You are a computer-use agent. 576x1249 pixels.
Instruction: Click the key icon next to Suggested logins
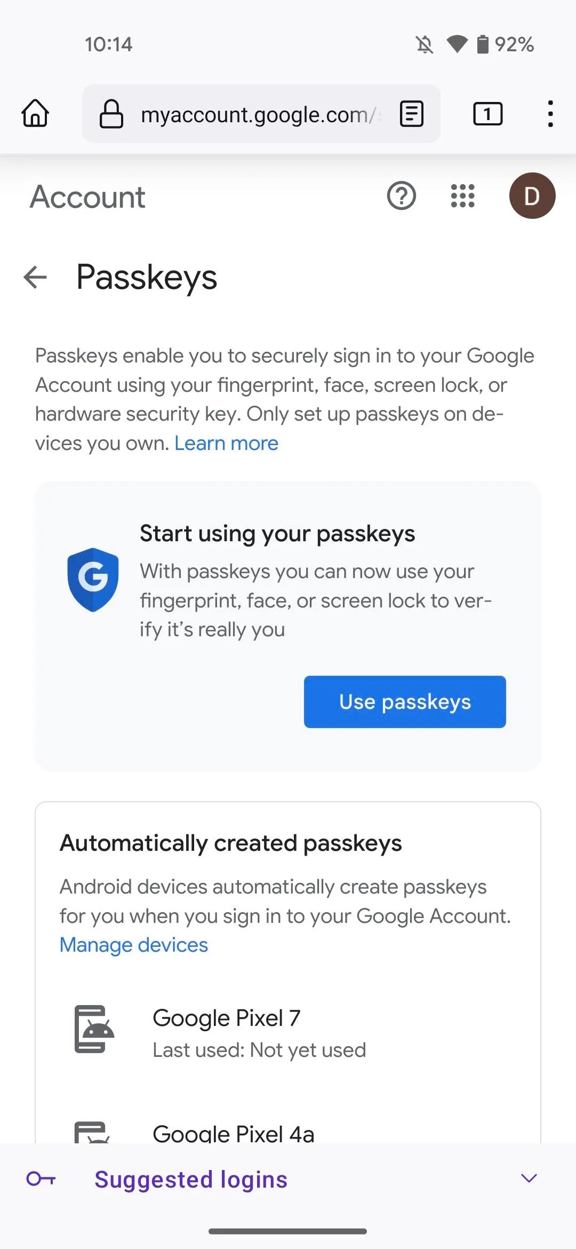[42, 1179]
